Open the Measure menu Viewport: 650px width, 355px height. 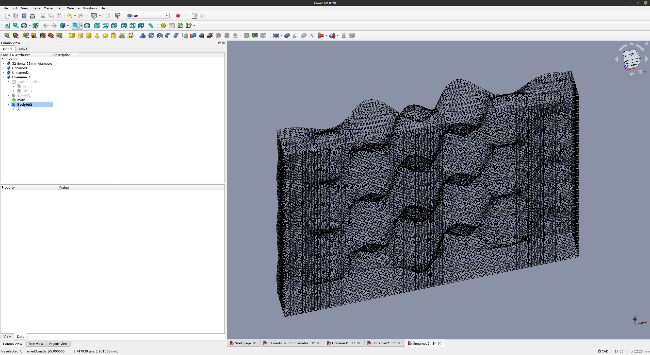pyautogui.click(x=73, y=8)
